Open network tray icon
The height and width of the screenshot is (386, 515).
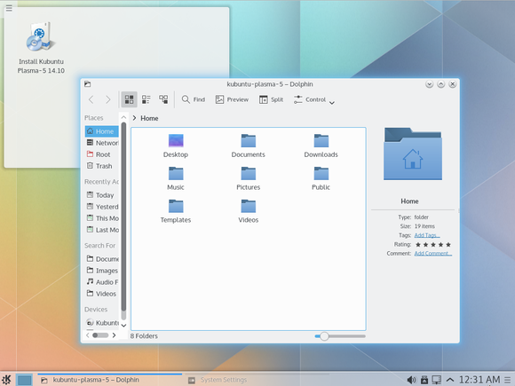[437, 380]
